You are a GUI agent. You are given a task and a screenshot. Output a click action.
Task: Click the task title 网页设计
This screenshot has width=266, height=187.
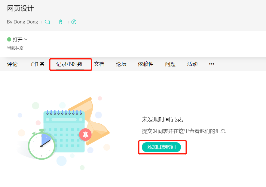point(20,8)
